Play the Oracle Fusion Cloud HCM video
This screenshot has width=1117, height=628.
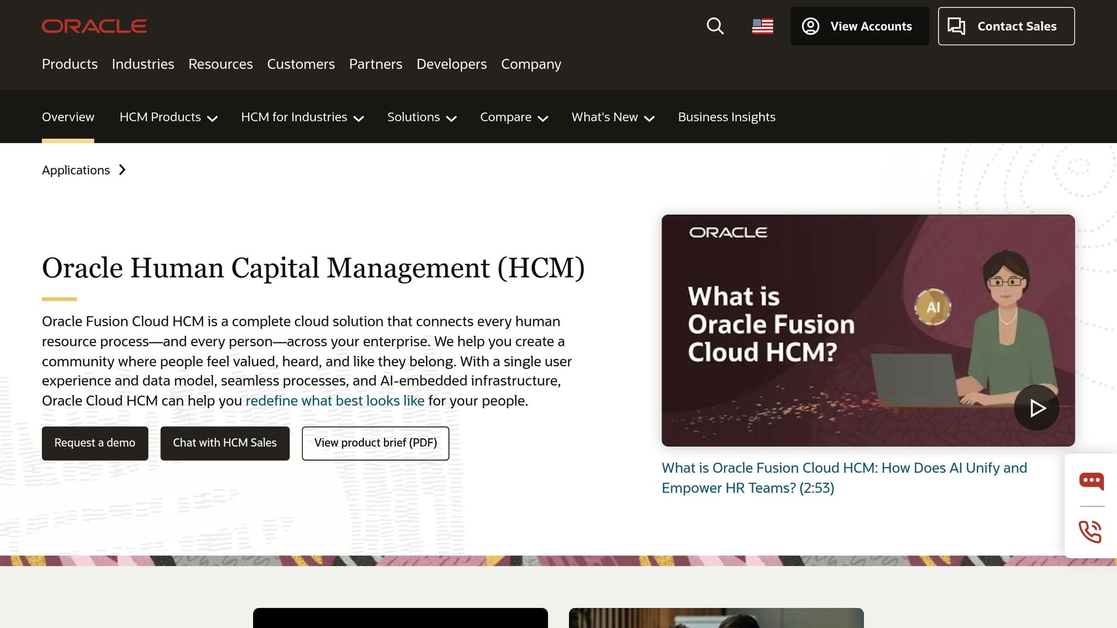pos(1036,407)
